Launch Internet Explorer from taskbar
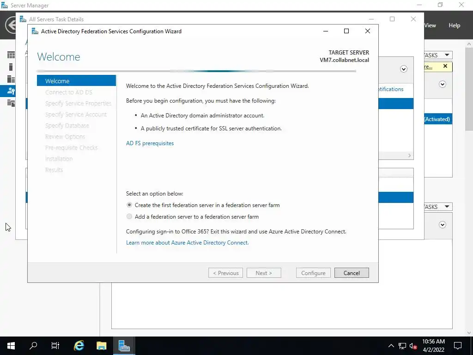Viewport: 473px width, 355px height. 79,346
